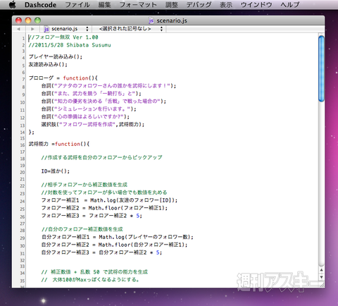
Task: Open the 選択された記号なし symbol popup
Action: click(x=130, y=29)
